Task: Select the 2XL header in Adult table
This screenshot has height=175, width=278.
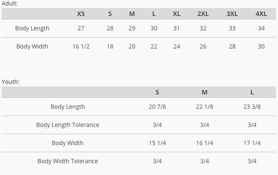Action: [203, 14]
